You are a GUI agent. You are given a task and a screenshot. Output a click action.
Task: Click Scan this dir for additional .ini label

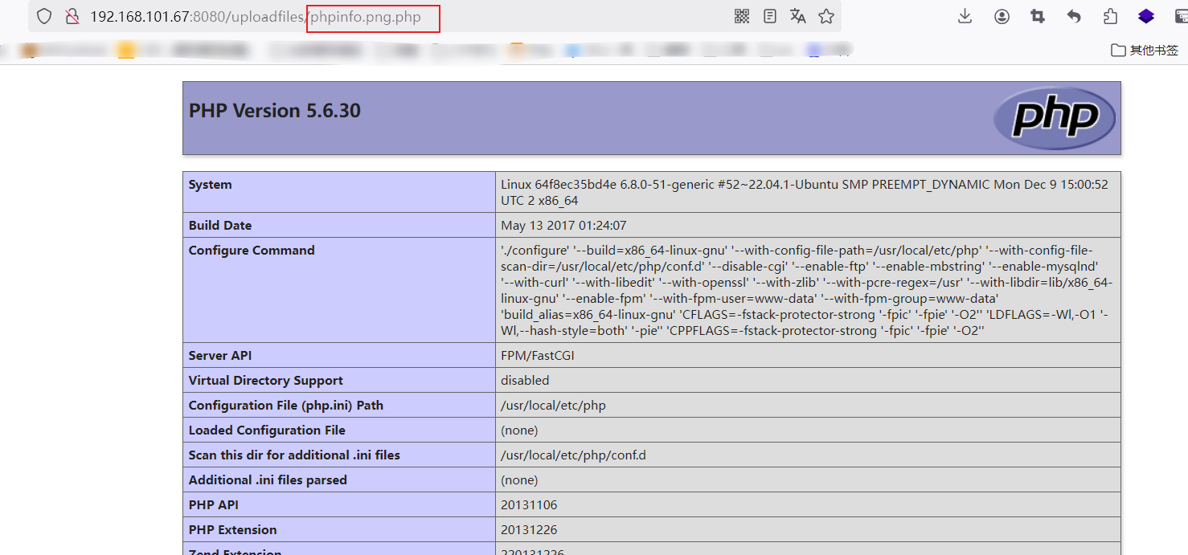[294, 455]
